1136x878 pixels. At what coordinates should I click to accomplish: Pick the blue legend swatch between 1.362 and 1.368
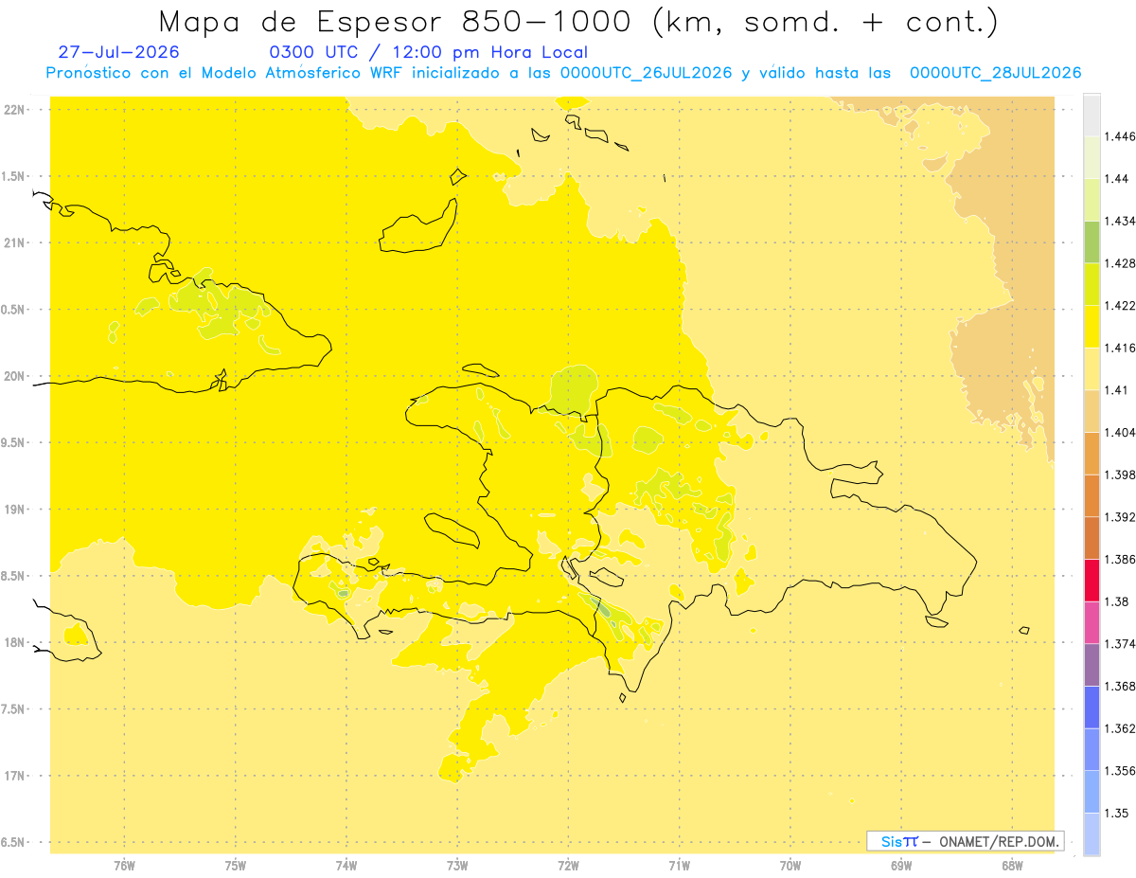(x=1092, y=707)
